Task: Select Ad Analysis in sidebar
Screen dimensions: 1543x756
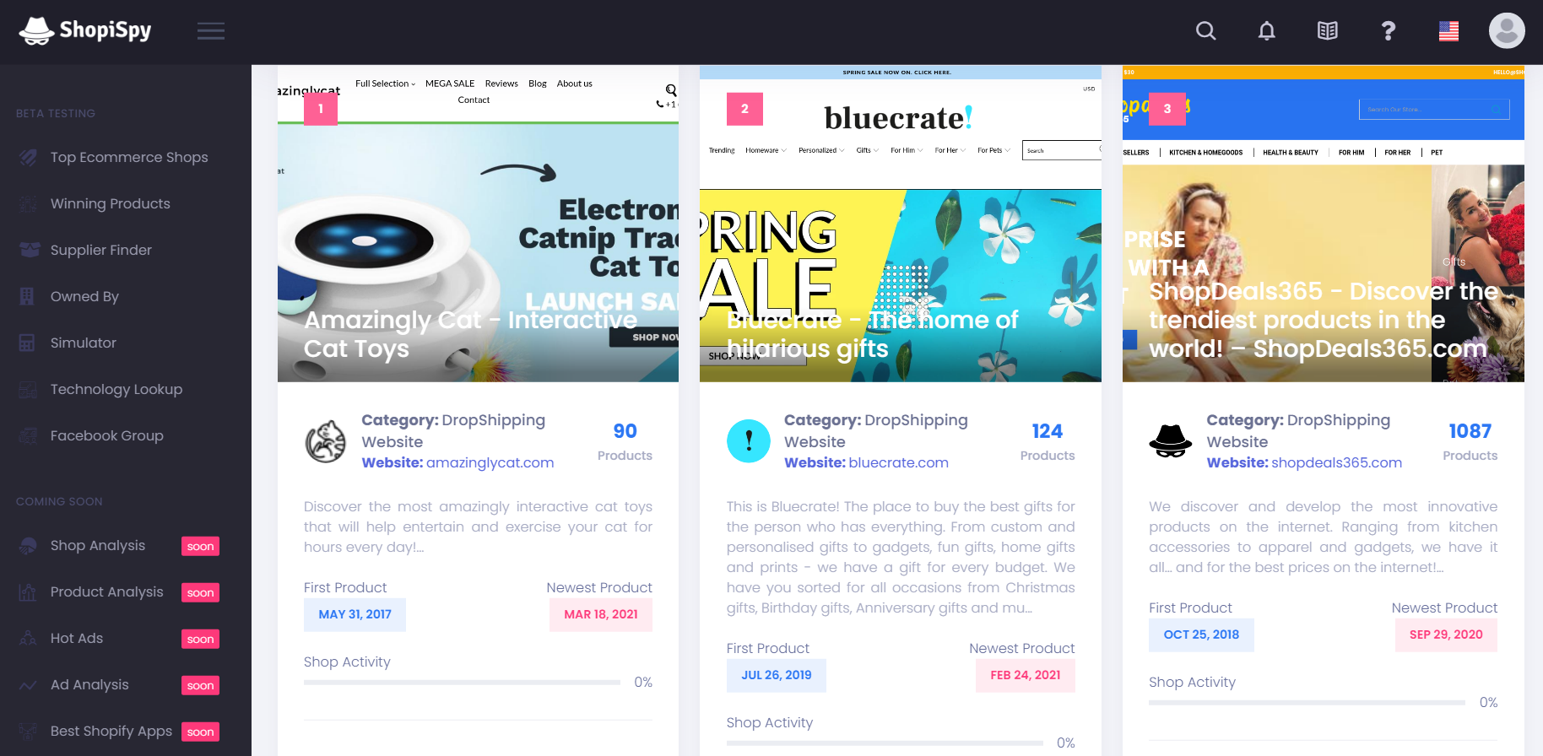Action: (x=89, y=685)
